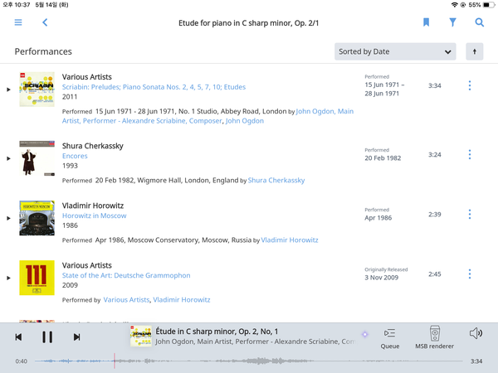Pause the current playback

point(47,337)
